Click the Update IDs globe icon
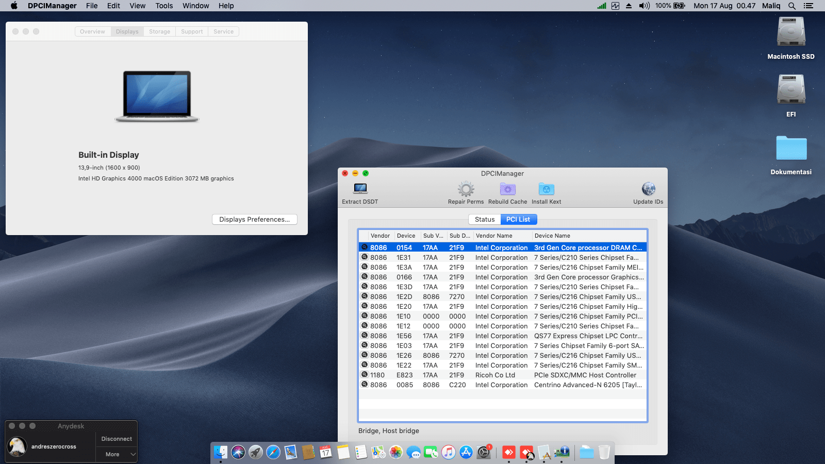This screenshot has height=464, width=825. (x=648, y=189)
